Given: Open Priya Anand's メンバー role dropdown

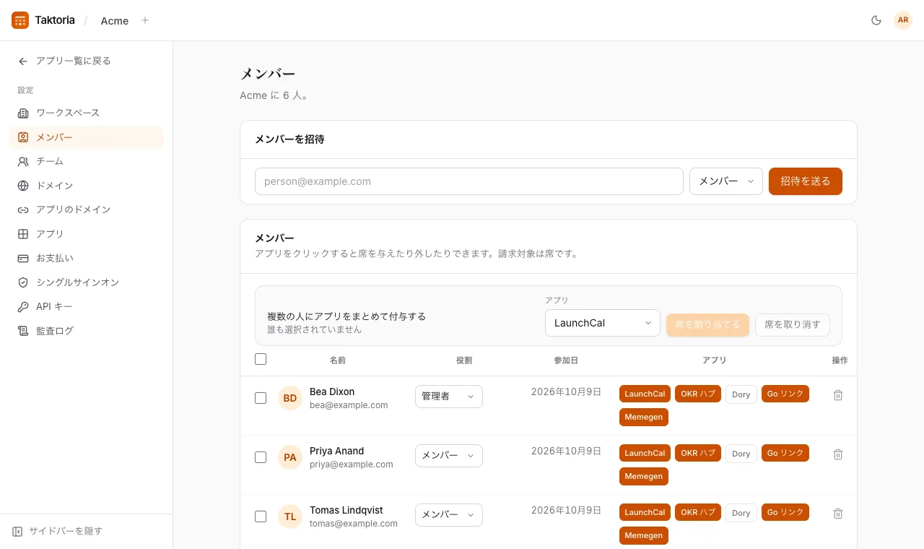Looking at the screenshot, I should point(449,456).
